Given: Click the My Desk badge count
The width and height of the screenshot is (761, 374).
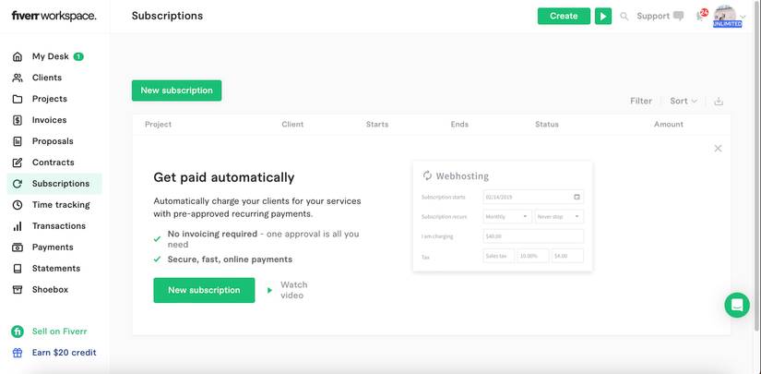Looking at the screenshot, I should [x=78, y=56].
